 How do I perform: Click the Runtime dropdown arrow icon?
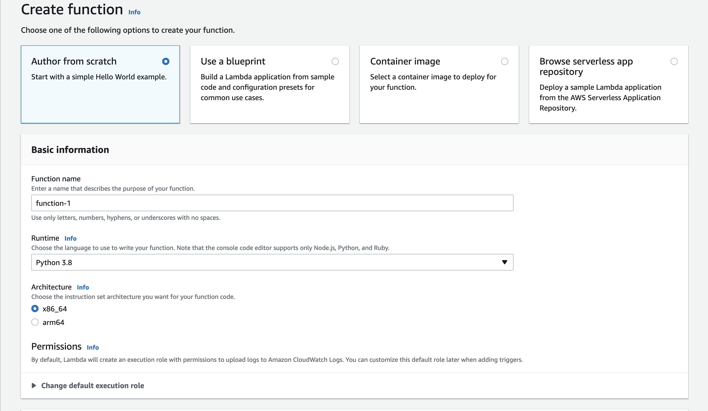click(505, 262)
